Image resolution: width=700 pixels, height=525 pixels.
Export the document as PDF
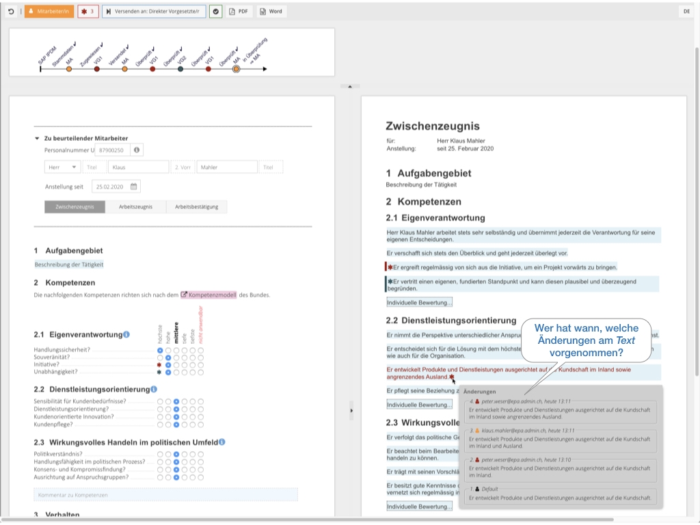(239, 12)
